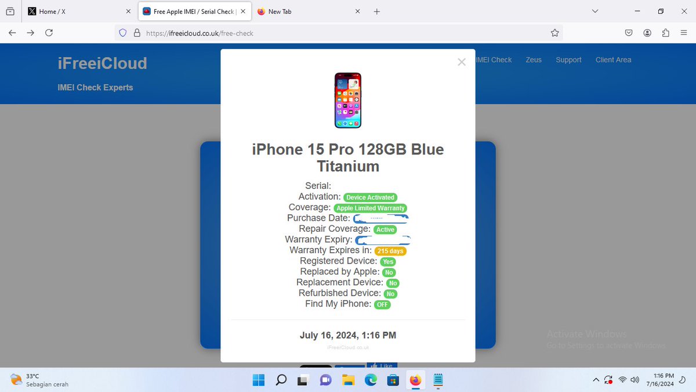Image resolution: width=696 pixels, height=392 pixels.
Task: Click the Registered Device Yes badge
Action: [388, 261]
